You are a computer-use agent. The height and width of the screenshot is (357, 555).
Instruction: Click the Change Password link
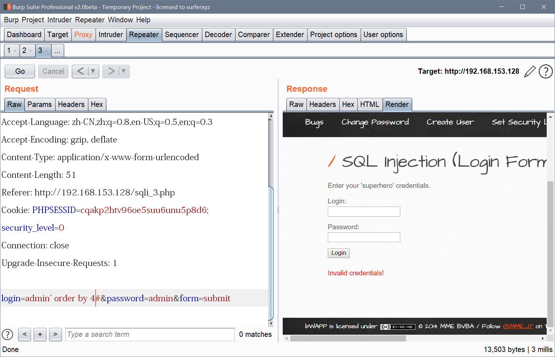point(375,122)
